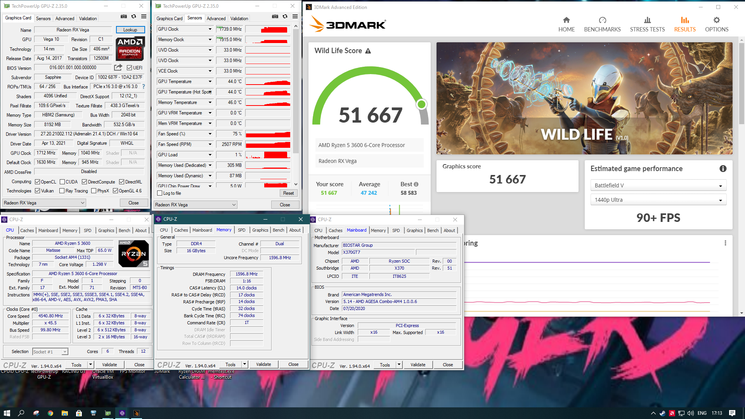Toggle the UEFI checkbox
Screen dimensions: 745x419
[x=129, y=68]
